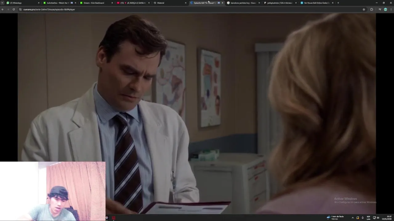Open the clock showing 23:37
394x221 pixels.
[387, 218]
